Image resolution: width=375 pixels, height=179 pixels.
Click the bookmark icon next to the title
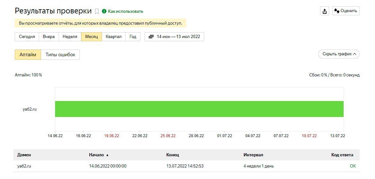click(x=97, y=12)
